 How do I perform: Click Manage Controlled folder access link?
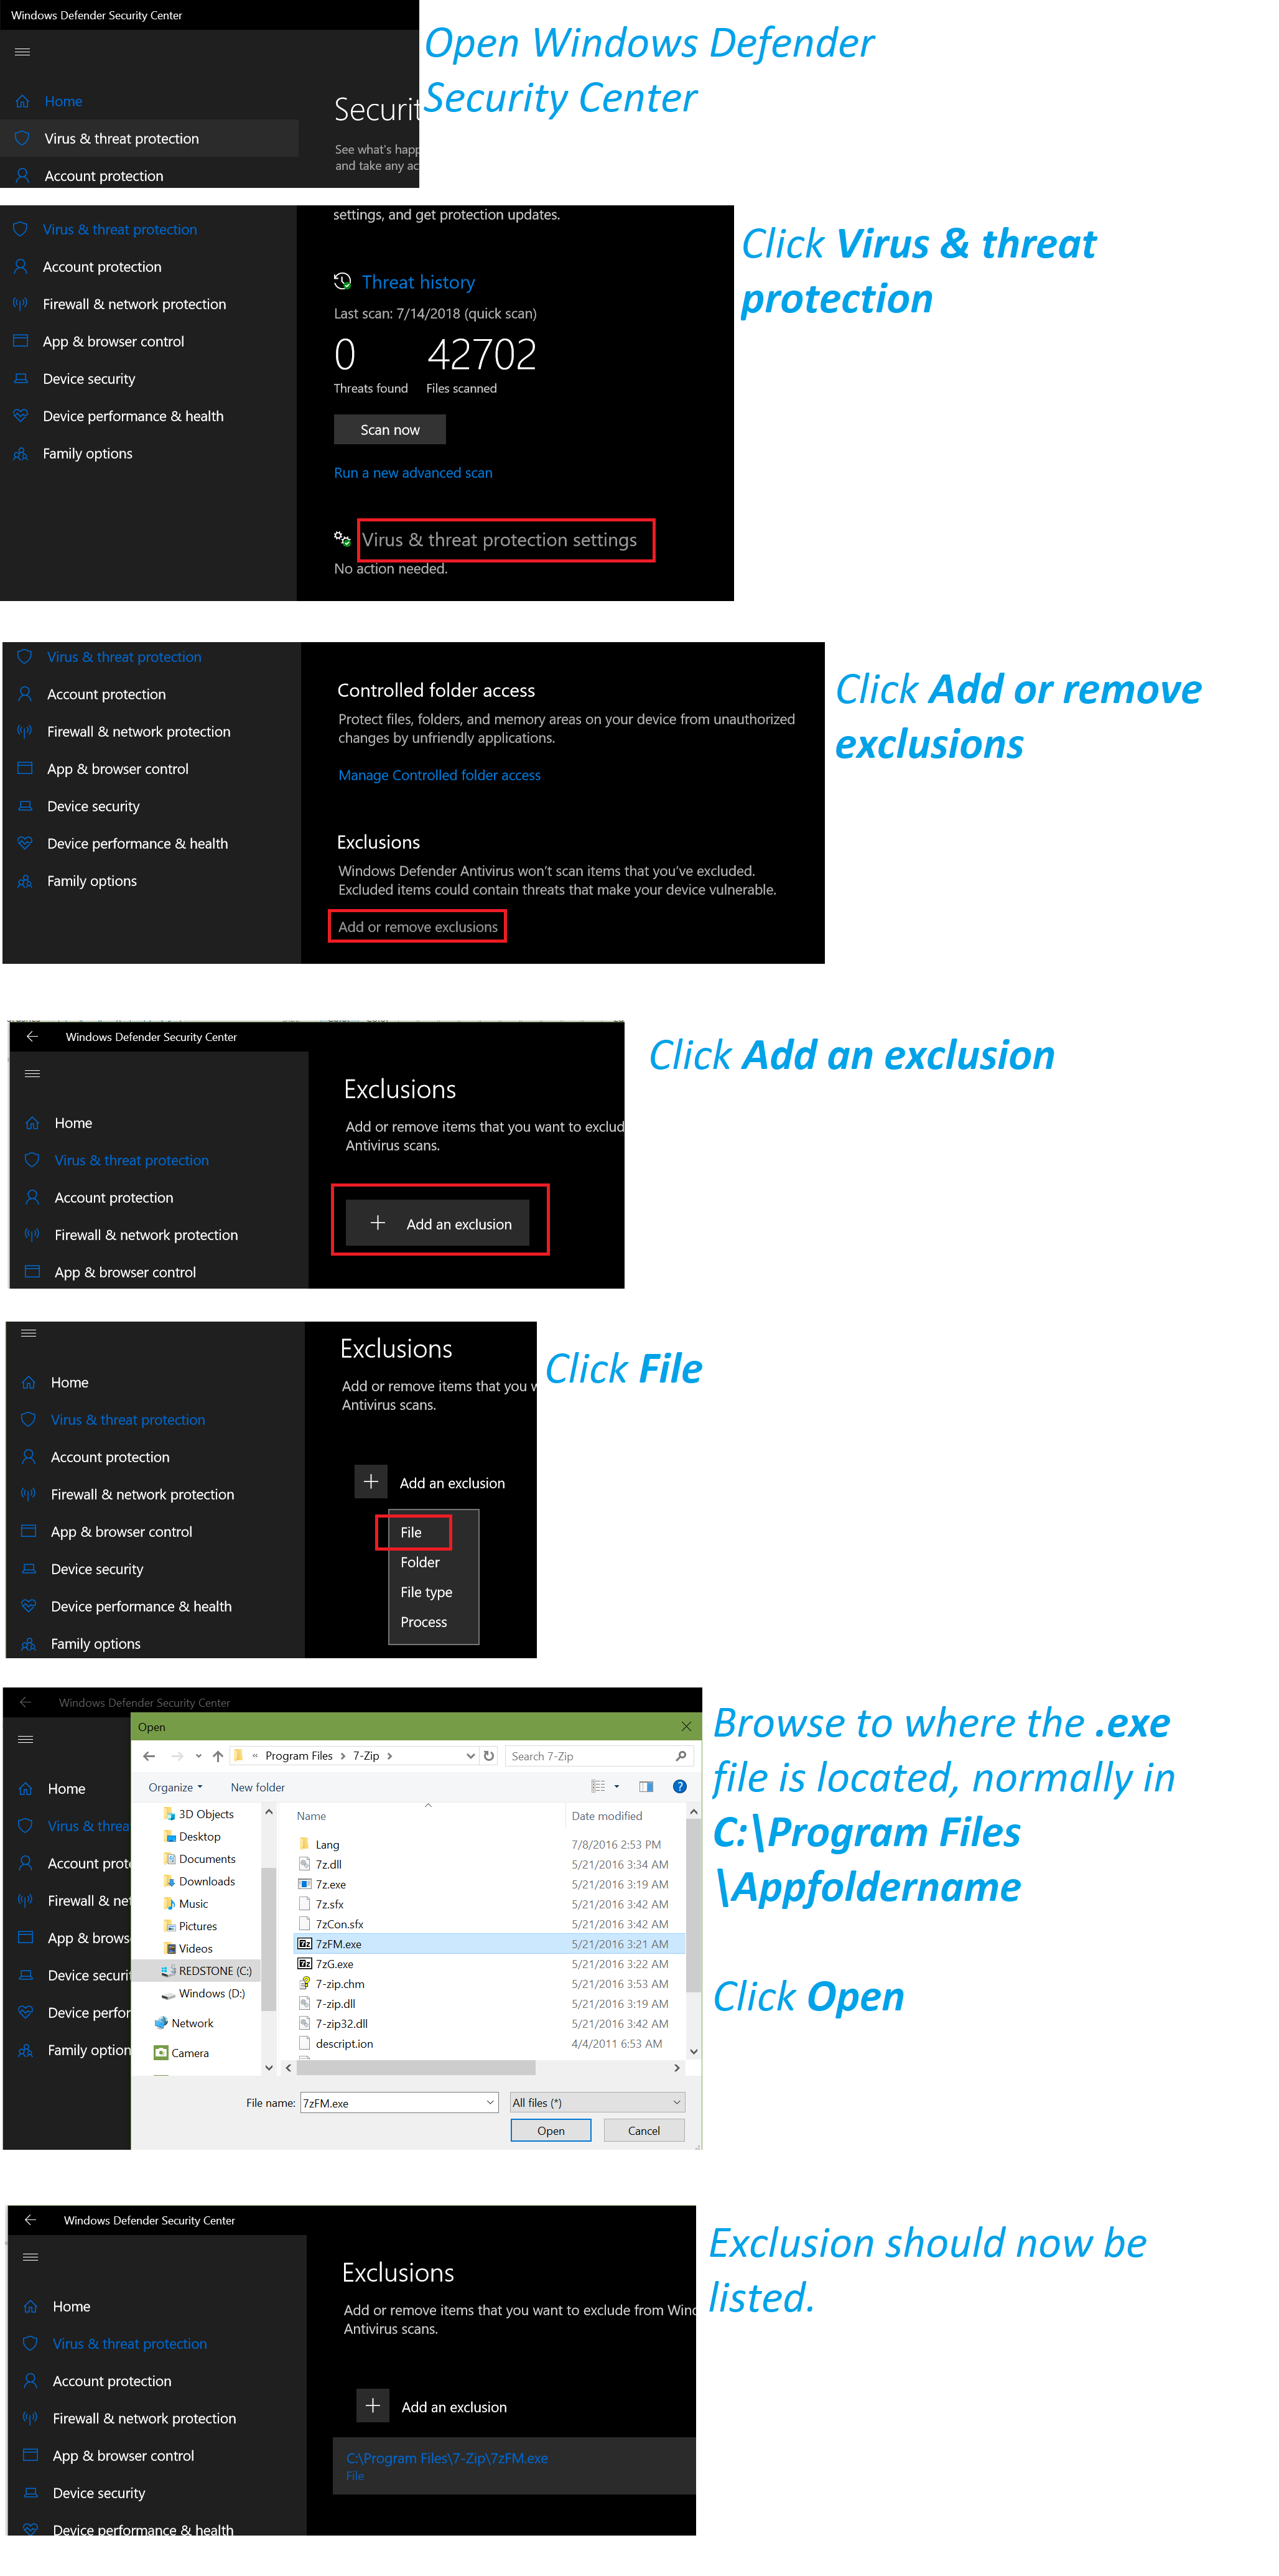click(x=439, y=774)
